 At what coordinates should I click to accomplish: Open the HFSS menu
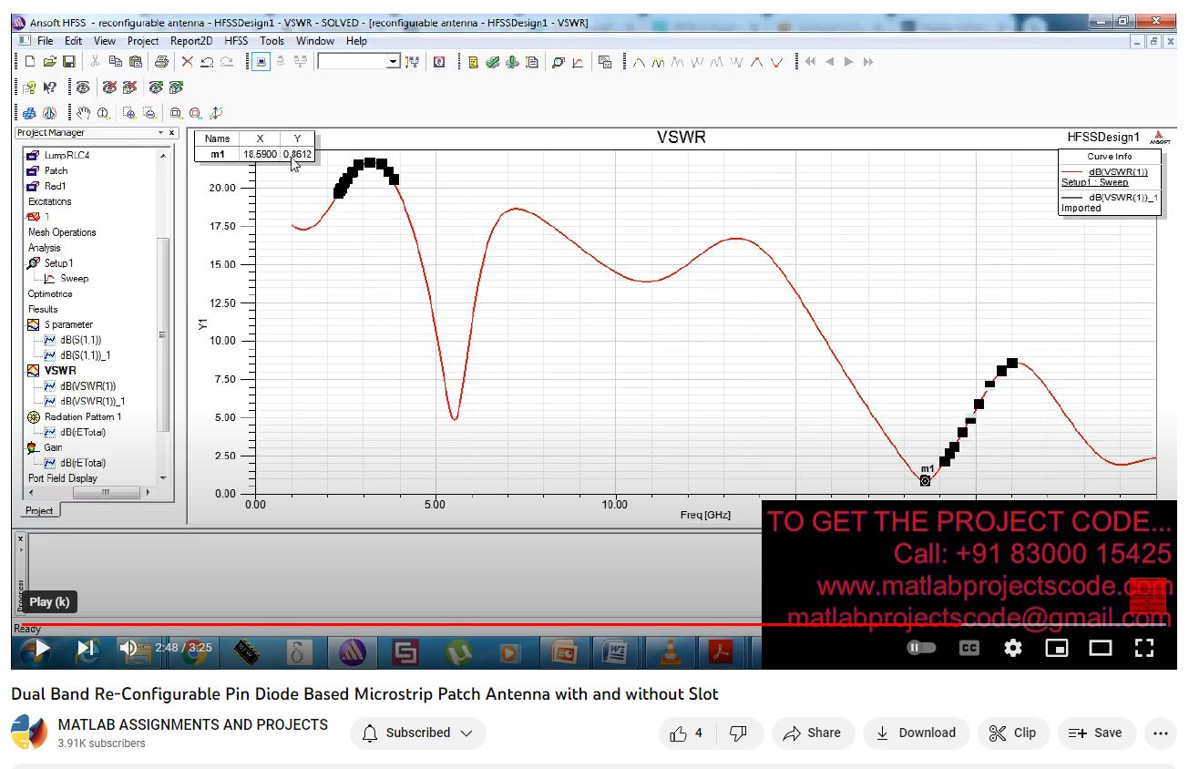tap(236, 41)
